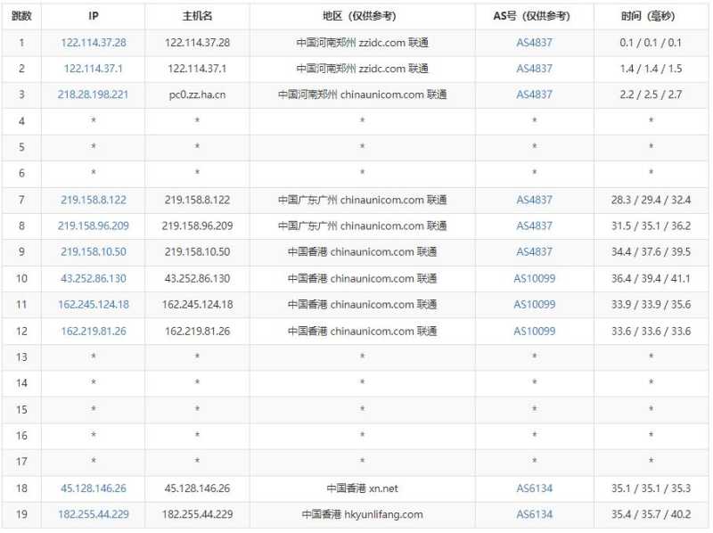Click AS10099 link in hop 11 row
This screenshot has height=533, width=713.
pos(534,304)
